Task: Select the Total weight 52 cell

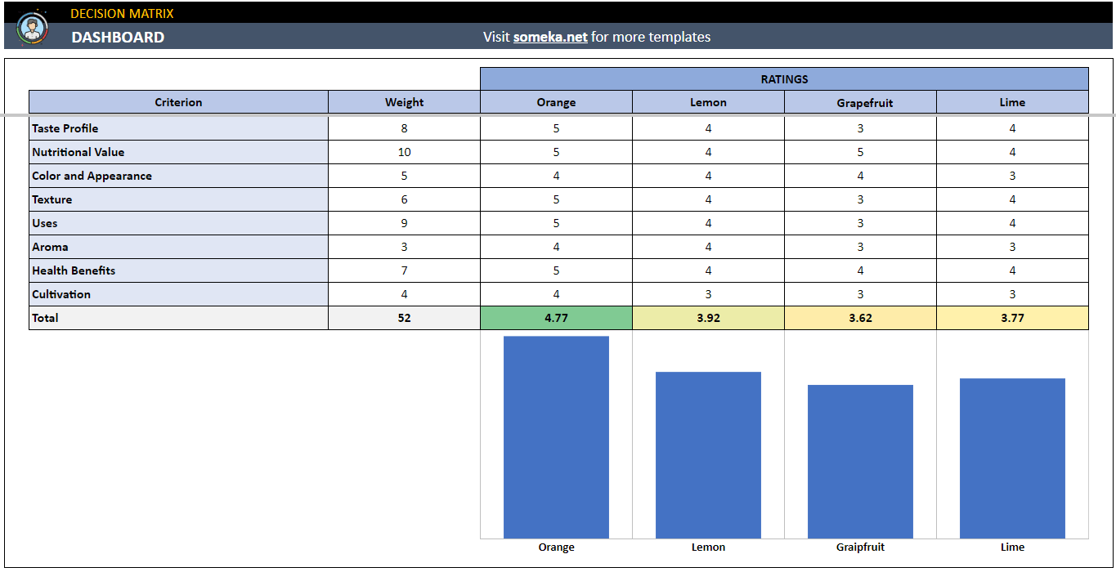Action: (404, 318)
